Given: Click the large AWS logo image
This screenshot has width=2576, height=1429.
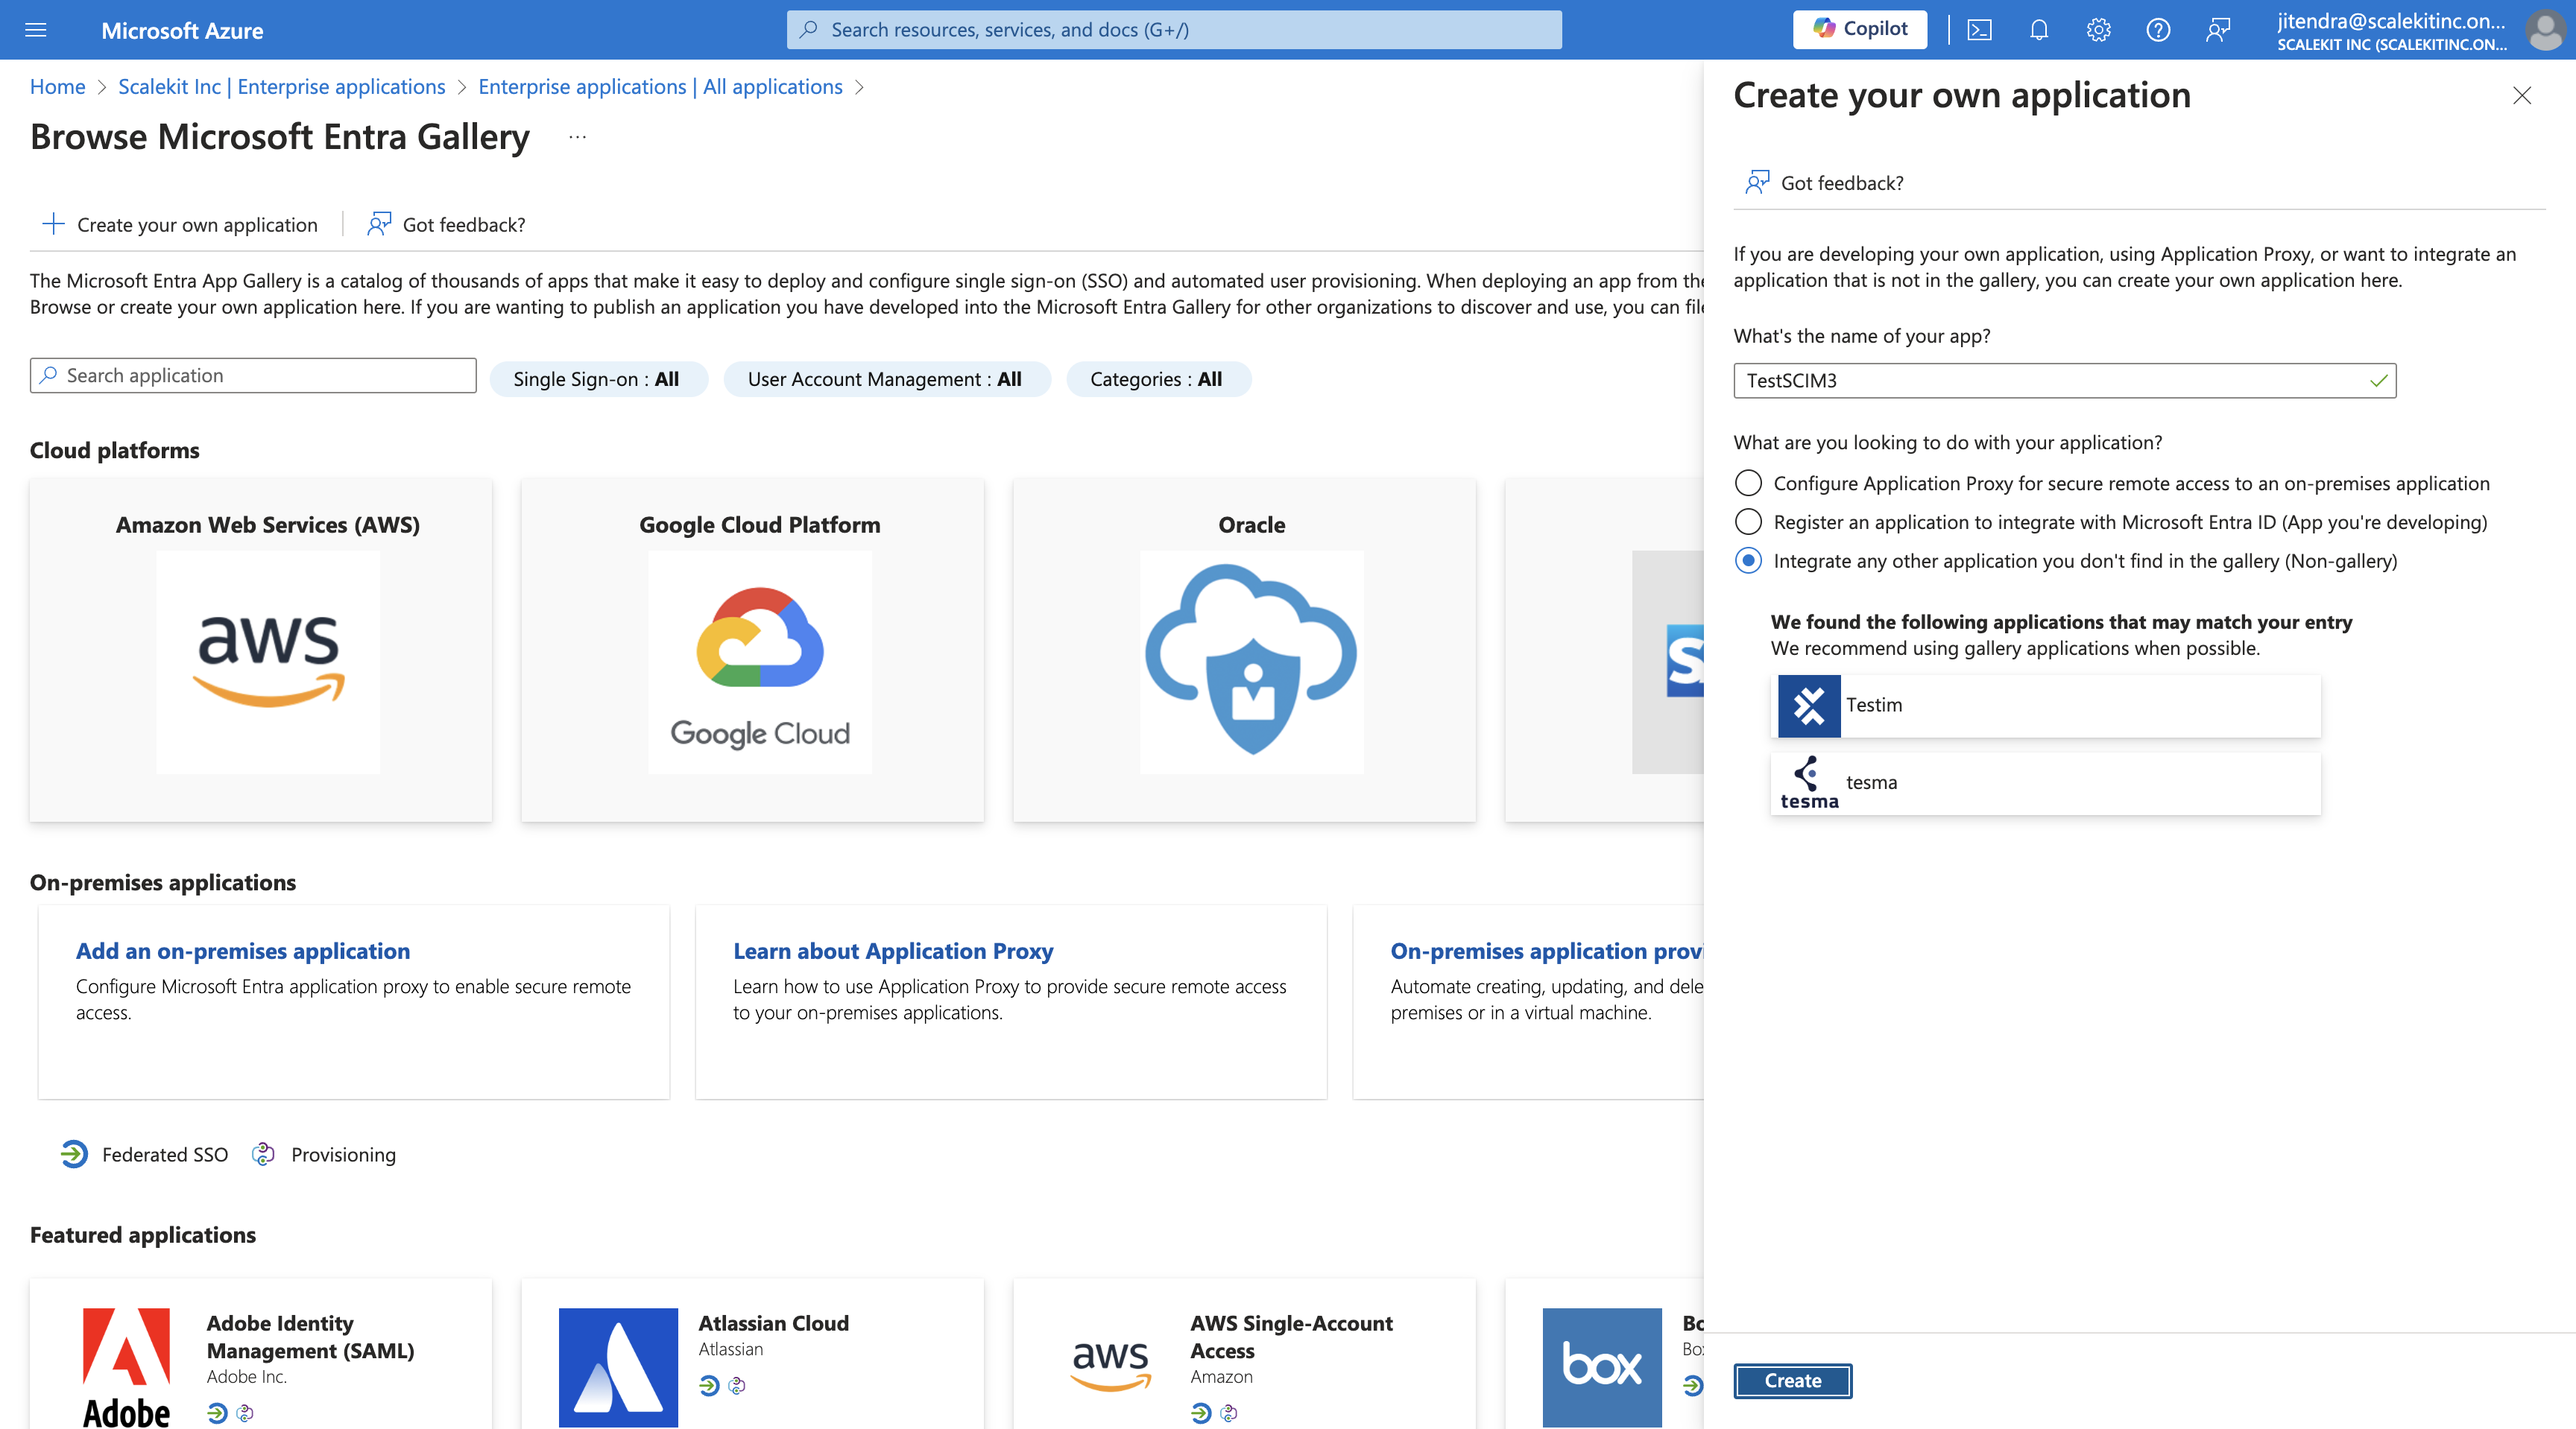Looking at the screenshot, I should pyautogui.click(x=268, y=662).
